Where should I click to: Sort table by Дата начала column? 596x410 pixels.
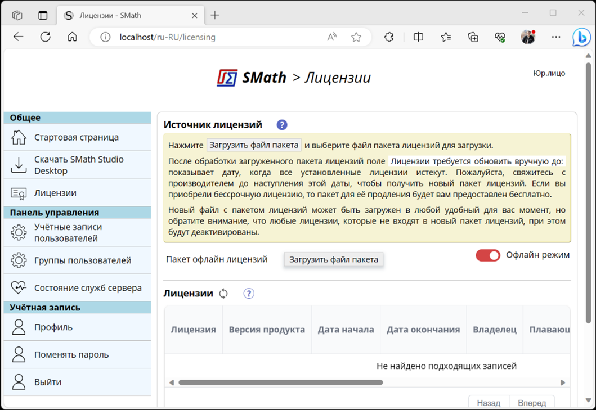coord(346,330)
